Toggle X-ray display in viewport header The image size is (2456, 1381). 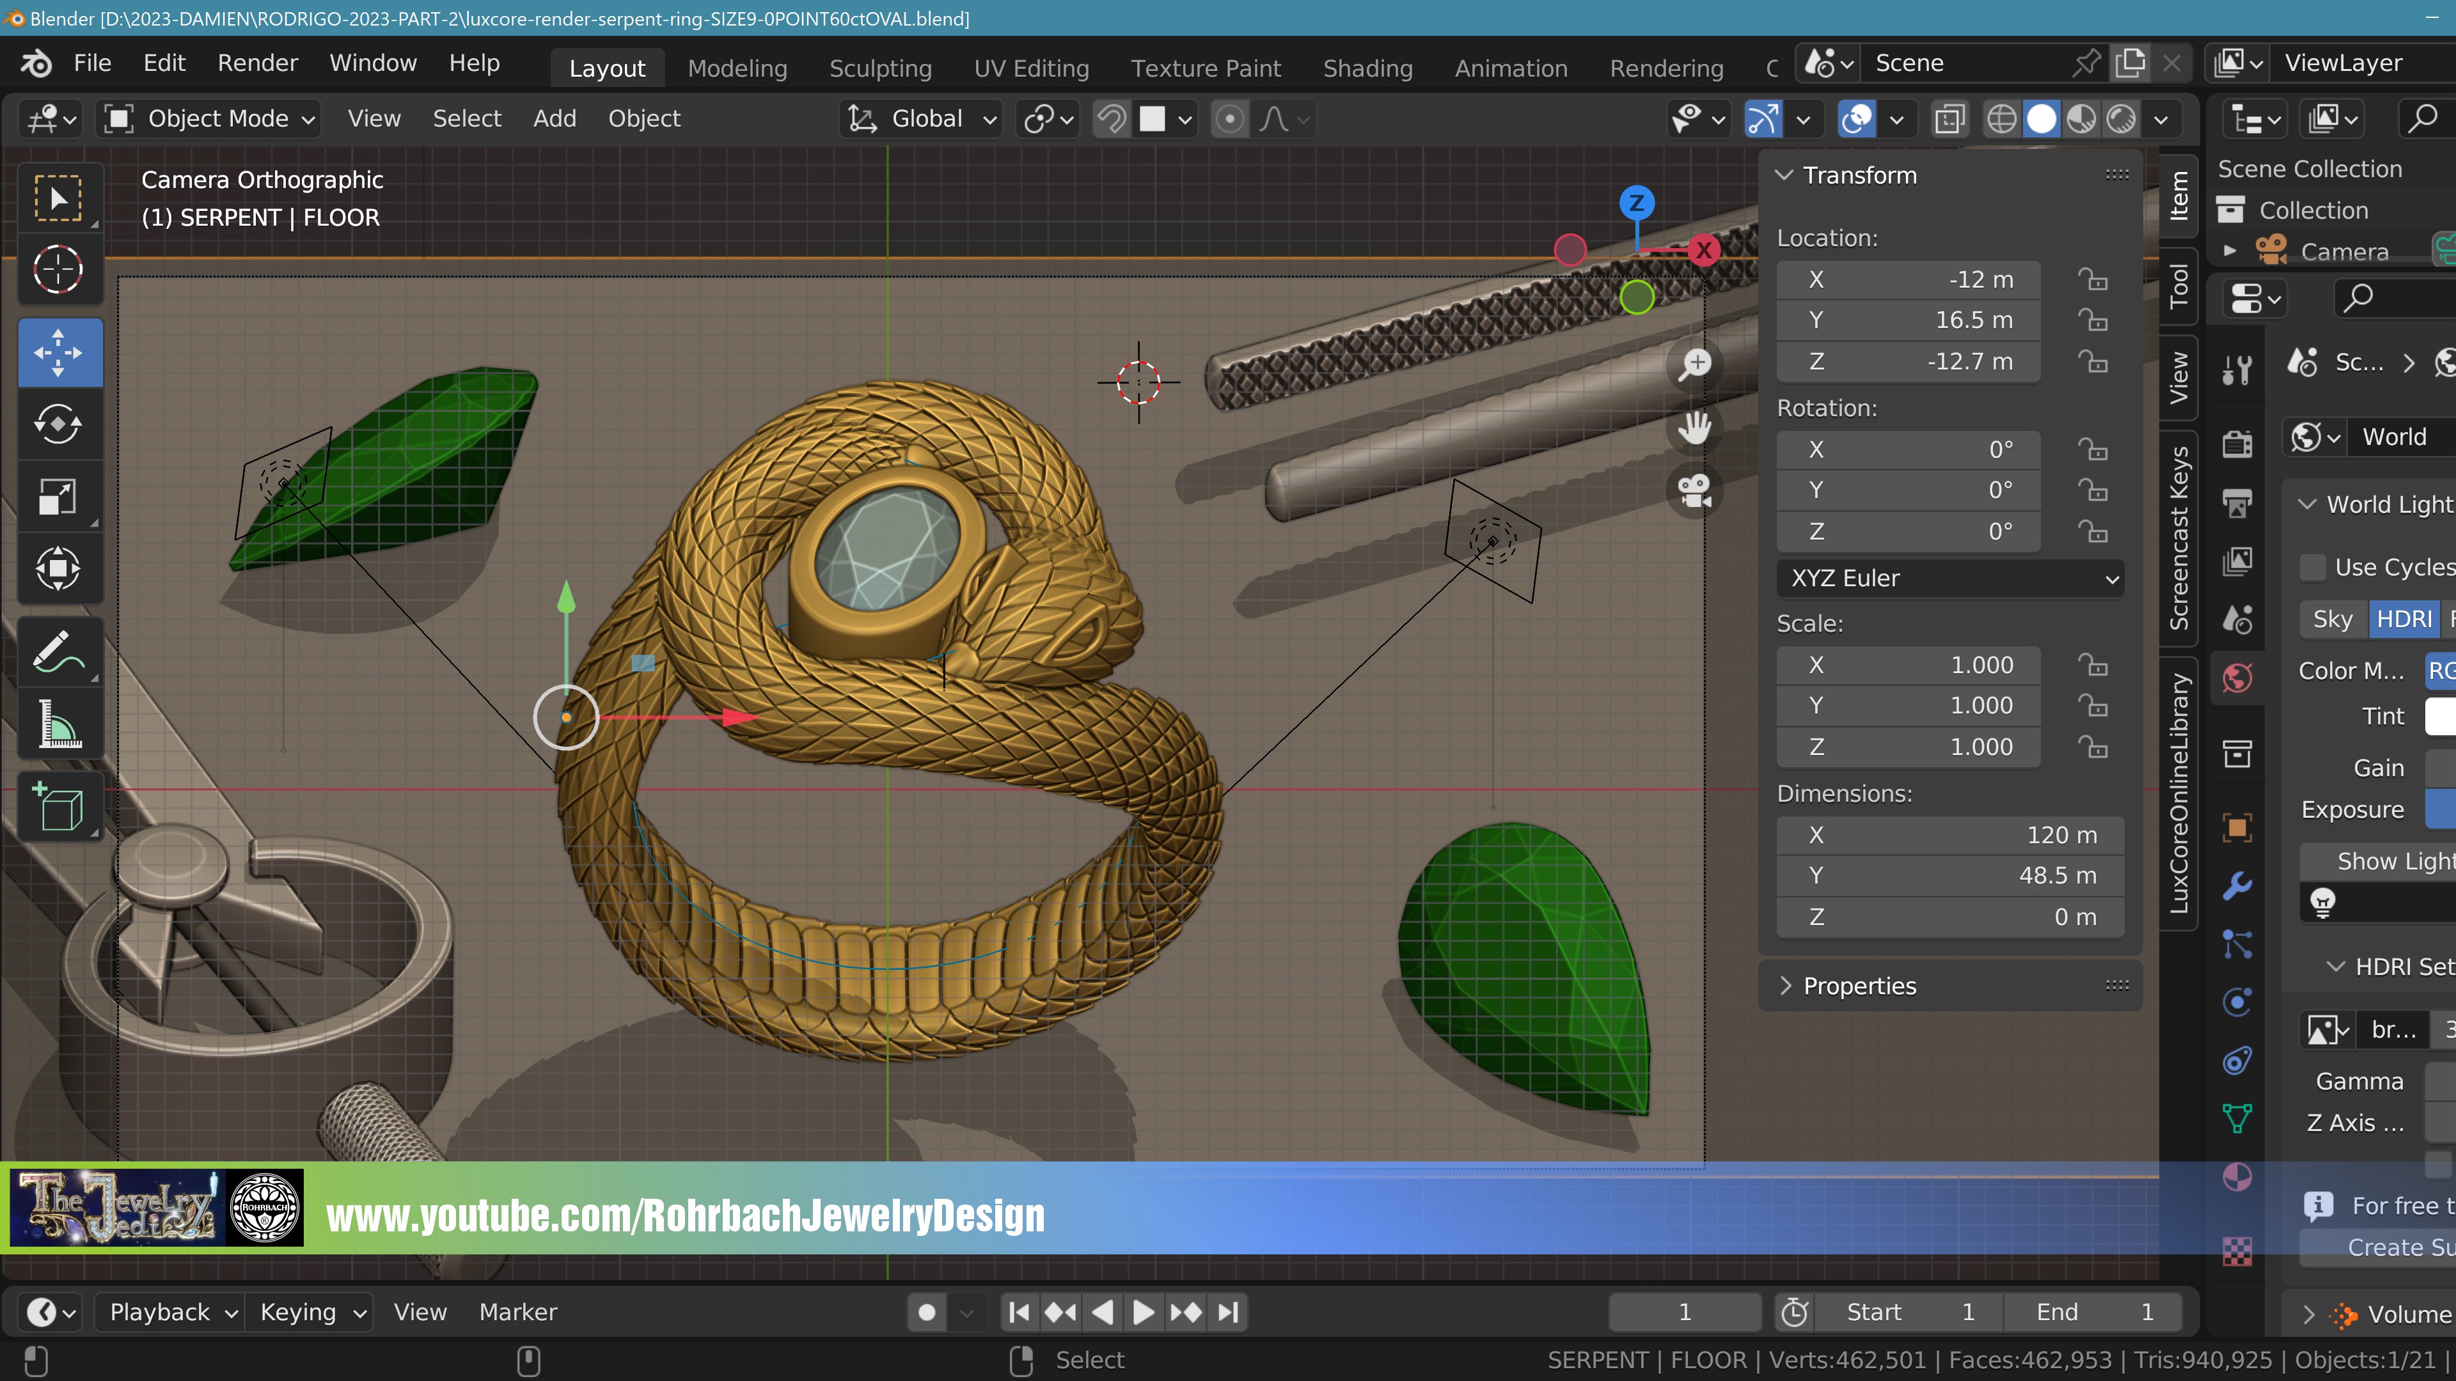pyautogui.click(x=1949, y=119)
